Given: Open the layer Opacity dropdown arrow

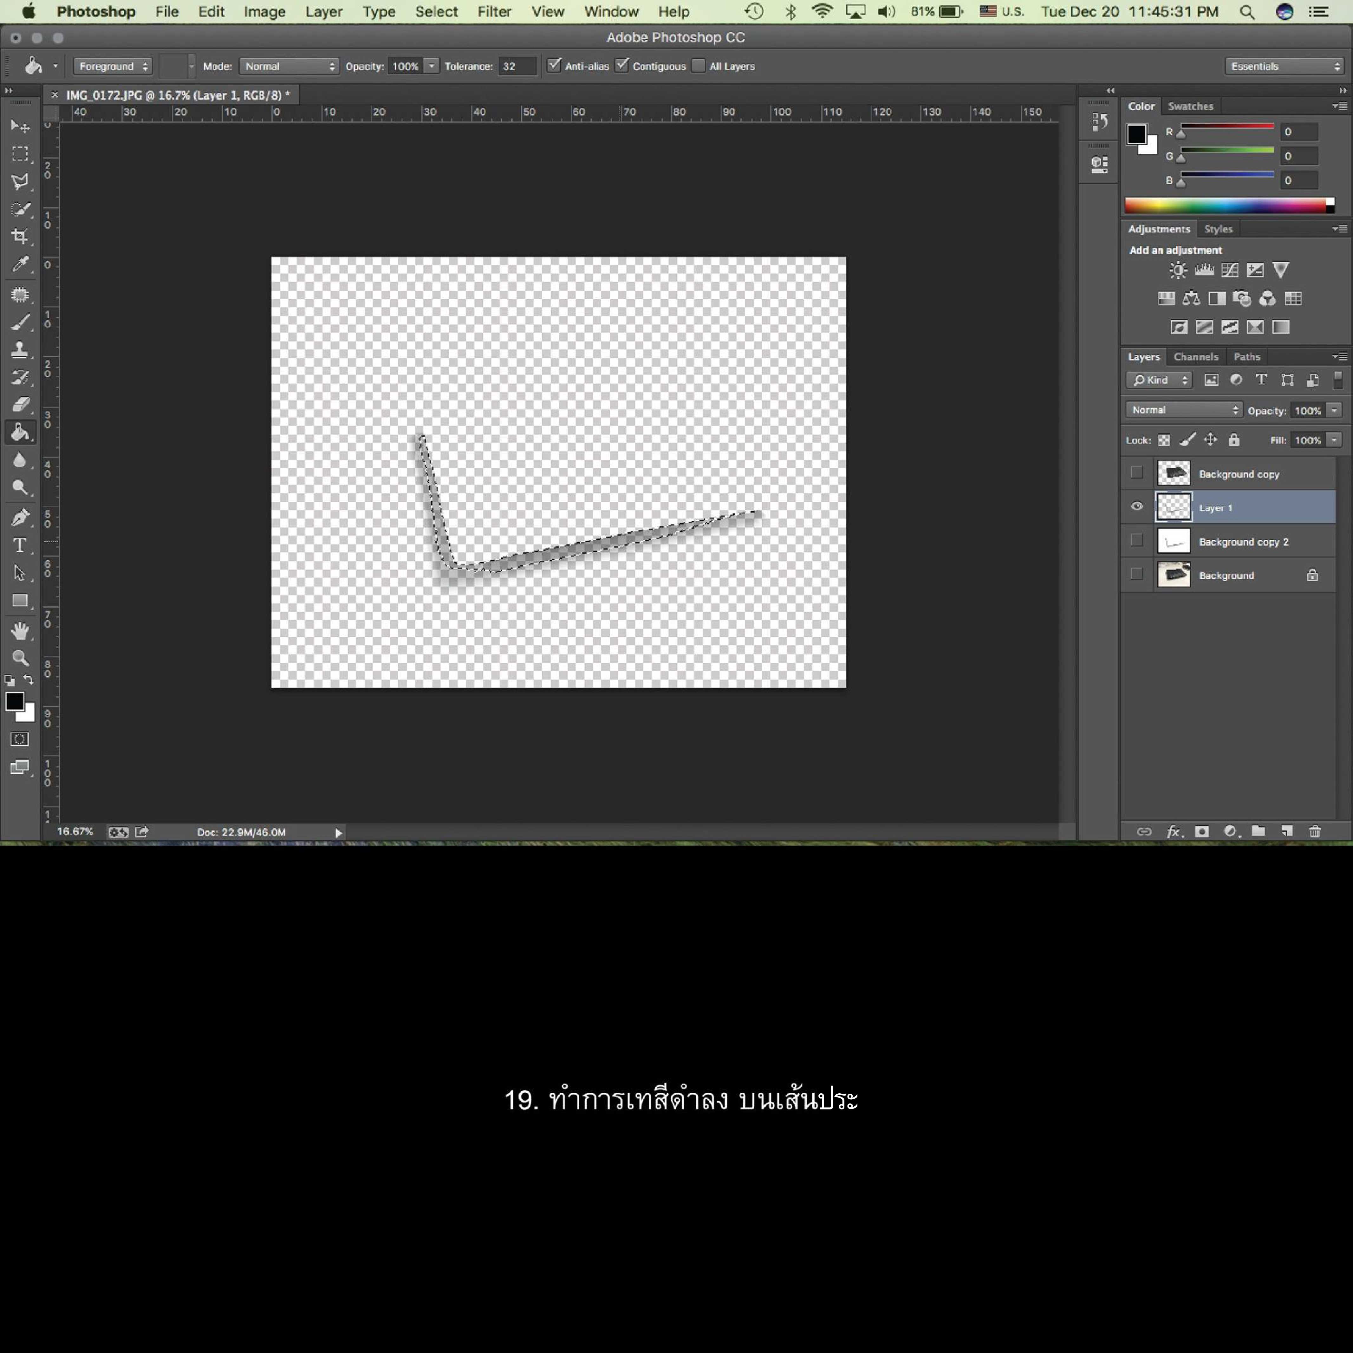Looking at the screenshot, I should [x=1334, y=410].
